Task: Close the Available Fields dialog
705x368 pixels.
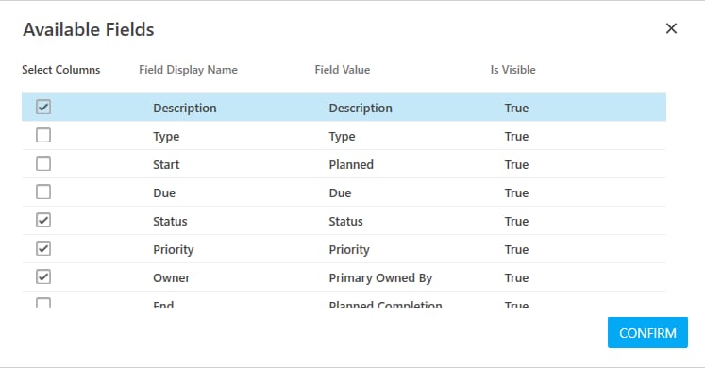Action: click(671, 28)
